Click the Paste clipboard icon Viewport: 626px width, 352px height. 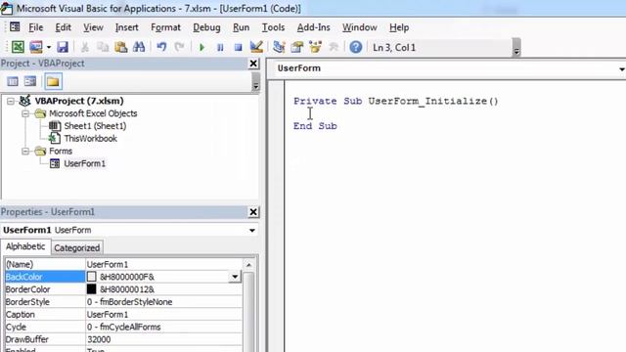120,47
